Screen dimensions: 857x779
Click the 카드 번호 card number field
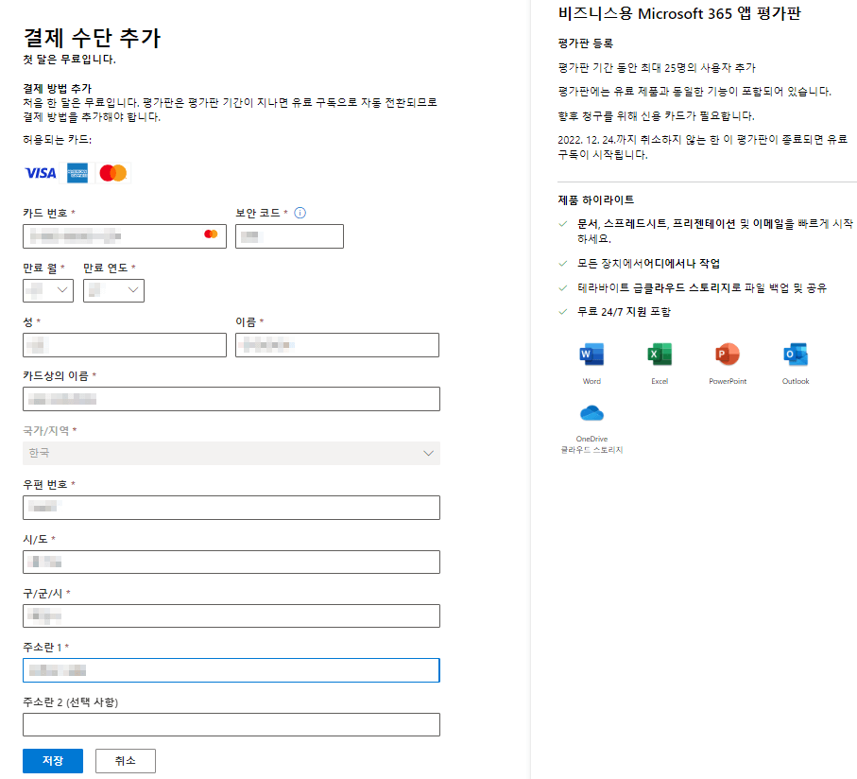[124, 236]
